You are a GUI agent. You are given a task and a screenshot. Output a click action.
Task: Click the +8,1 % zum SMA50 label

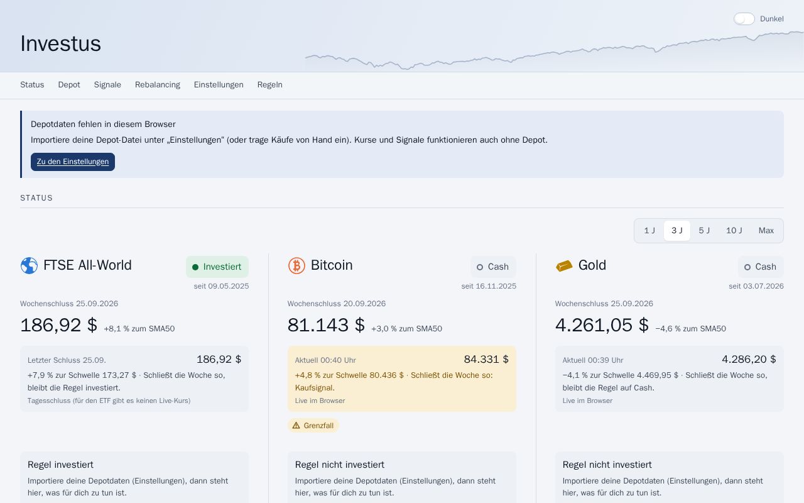click(x=139, y=329)
